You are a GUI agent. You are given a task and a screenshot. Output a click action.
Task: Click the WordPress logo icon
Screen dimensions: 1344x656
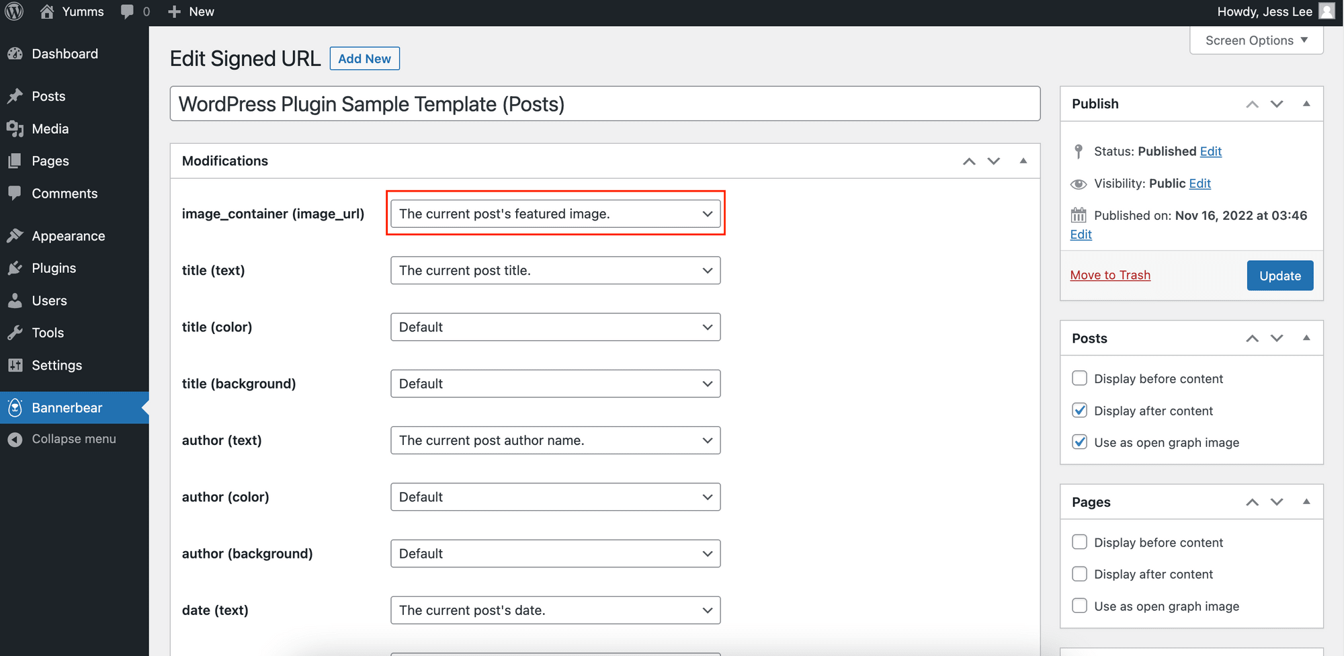[14, 11]
